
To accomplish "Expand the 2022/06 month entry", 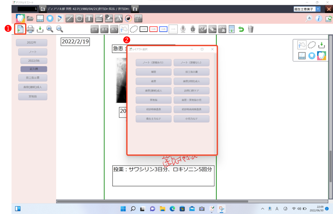I will click(34, 61).
